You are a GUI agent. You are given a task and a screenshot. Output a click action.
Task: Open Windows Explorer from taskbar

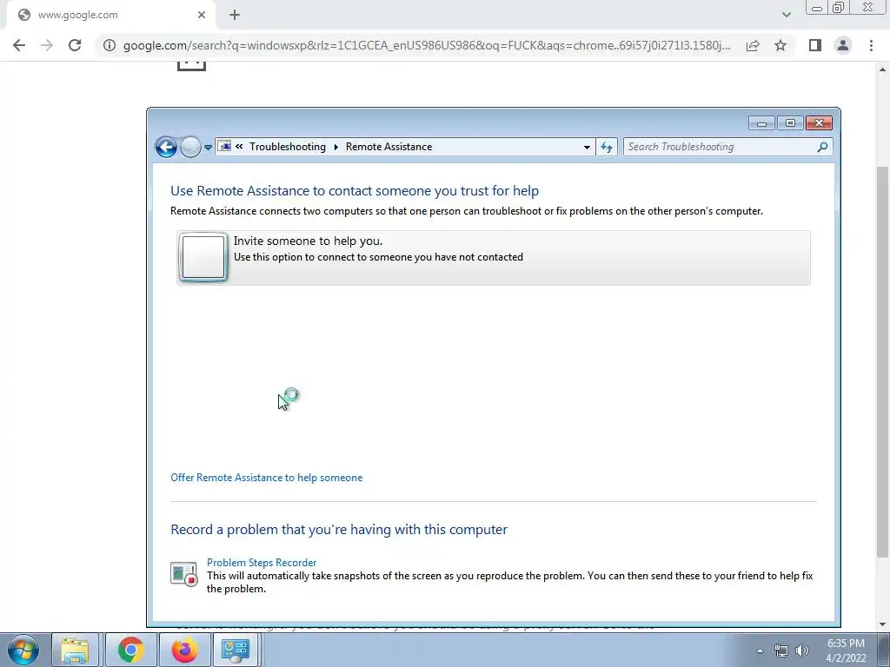point(75,650)
